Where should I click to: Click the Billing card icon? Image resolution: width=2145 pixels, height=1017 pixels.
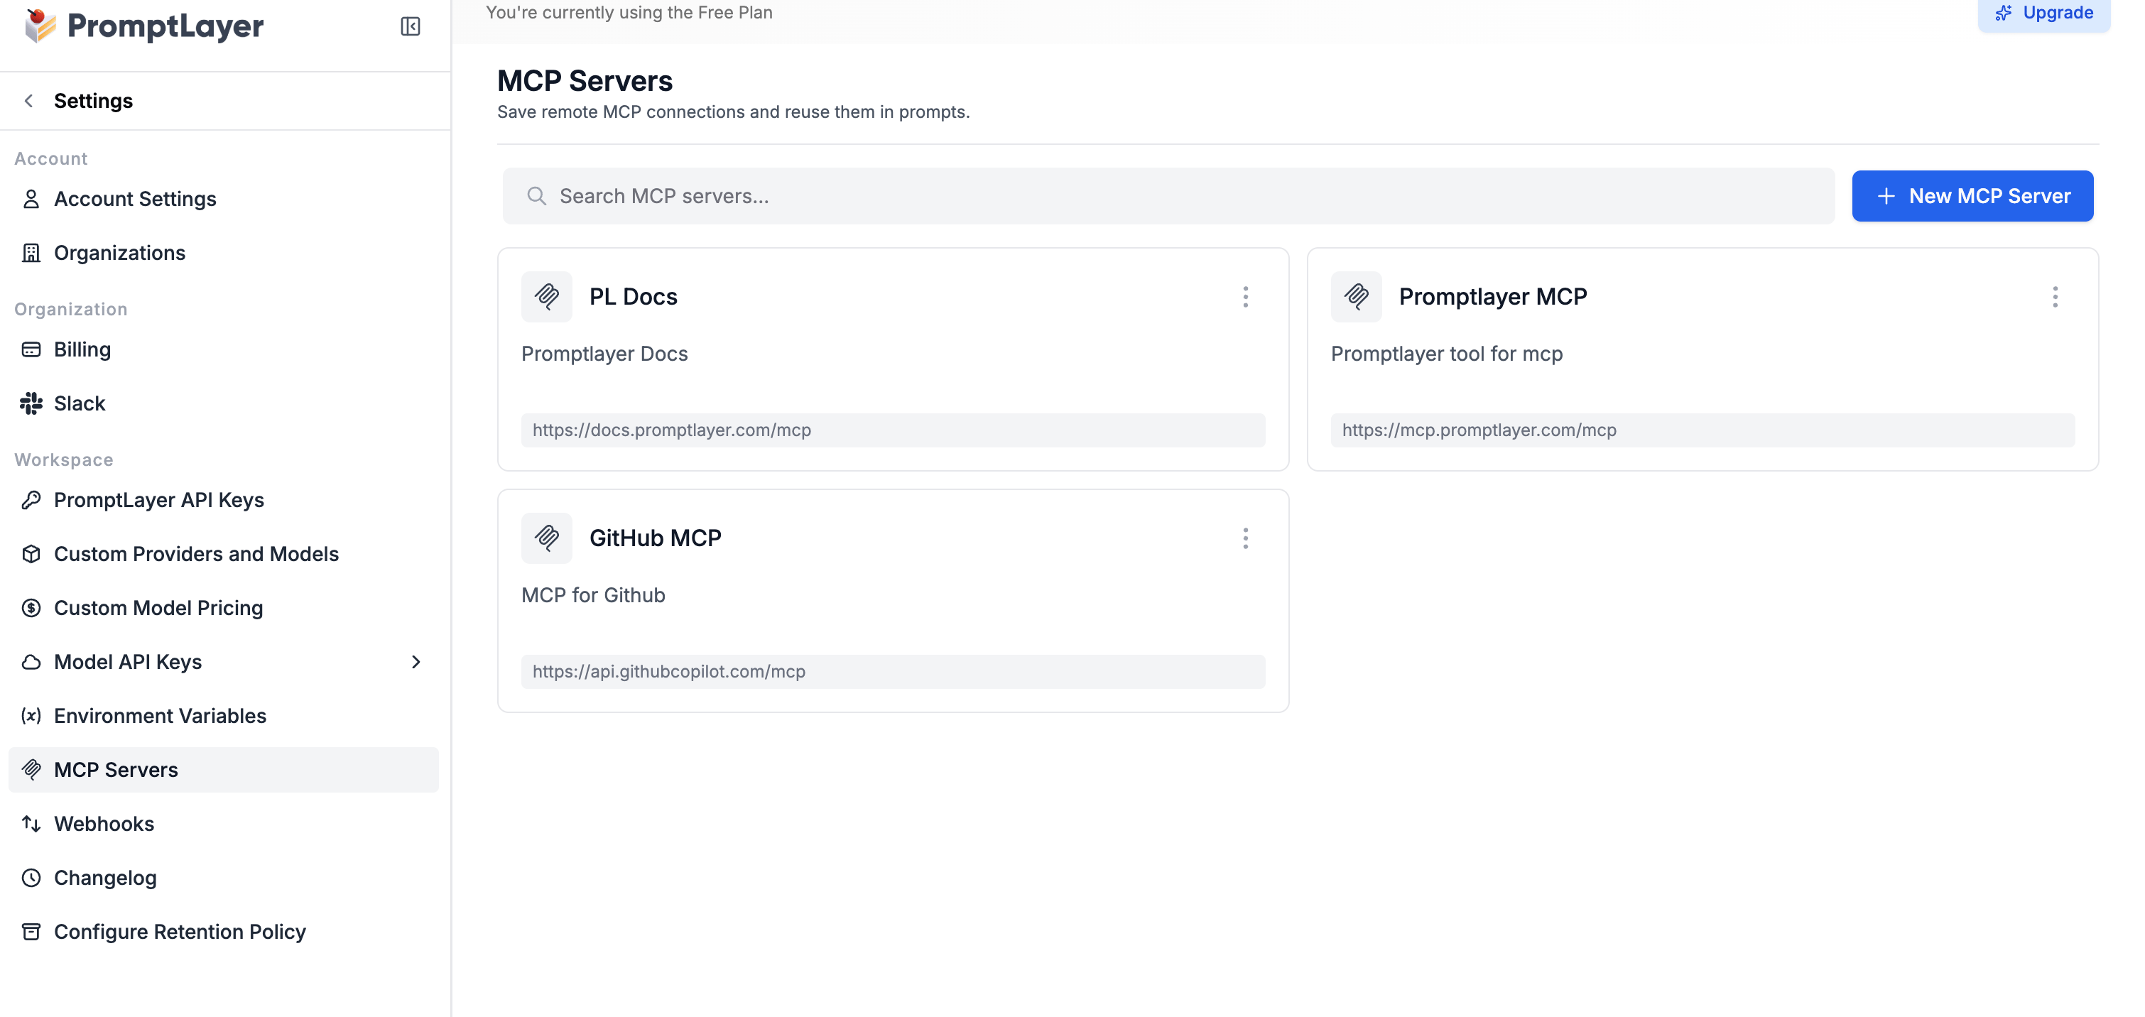point(31,349)
